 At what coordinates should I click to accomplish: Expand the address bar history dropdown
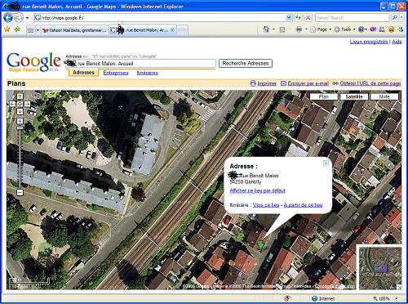[289, 18]
